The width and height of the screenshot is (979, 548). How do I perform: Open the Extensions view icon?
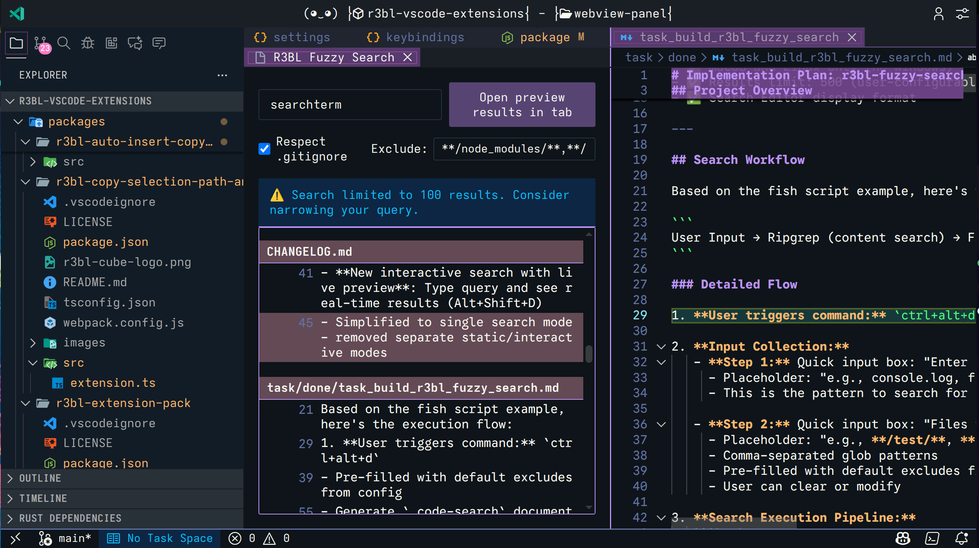click(111, 43)
